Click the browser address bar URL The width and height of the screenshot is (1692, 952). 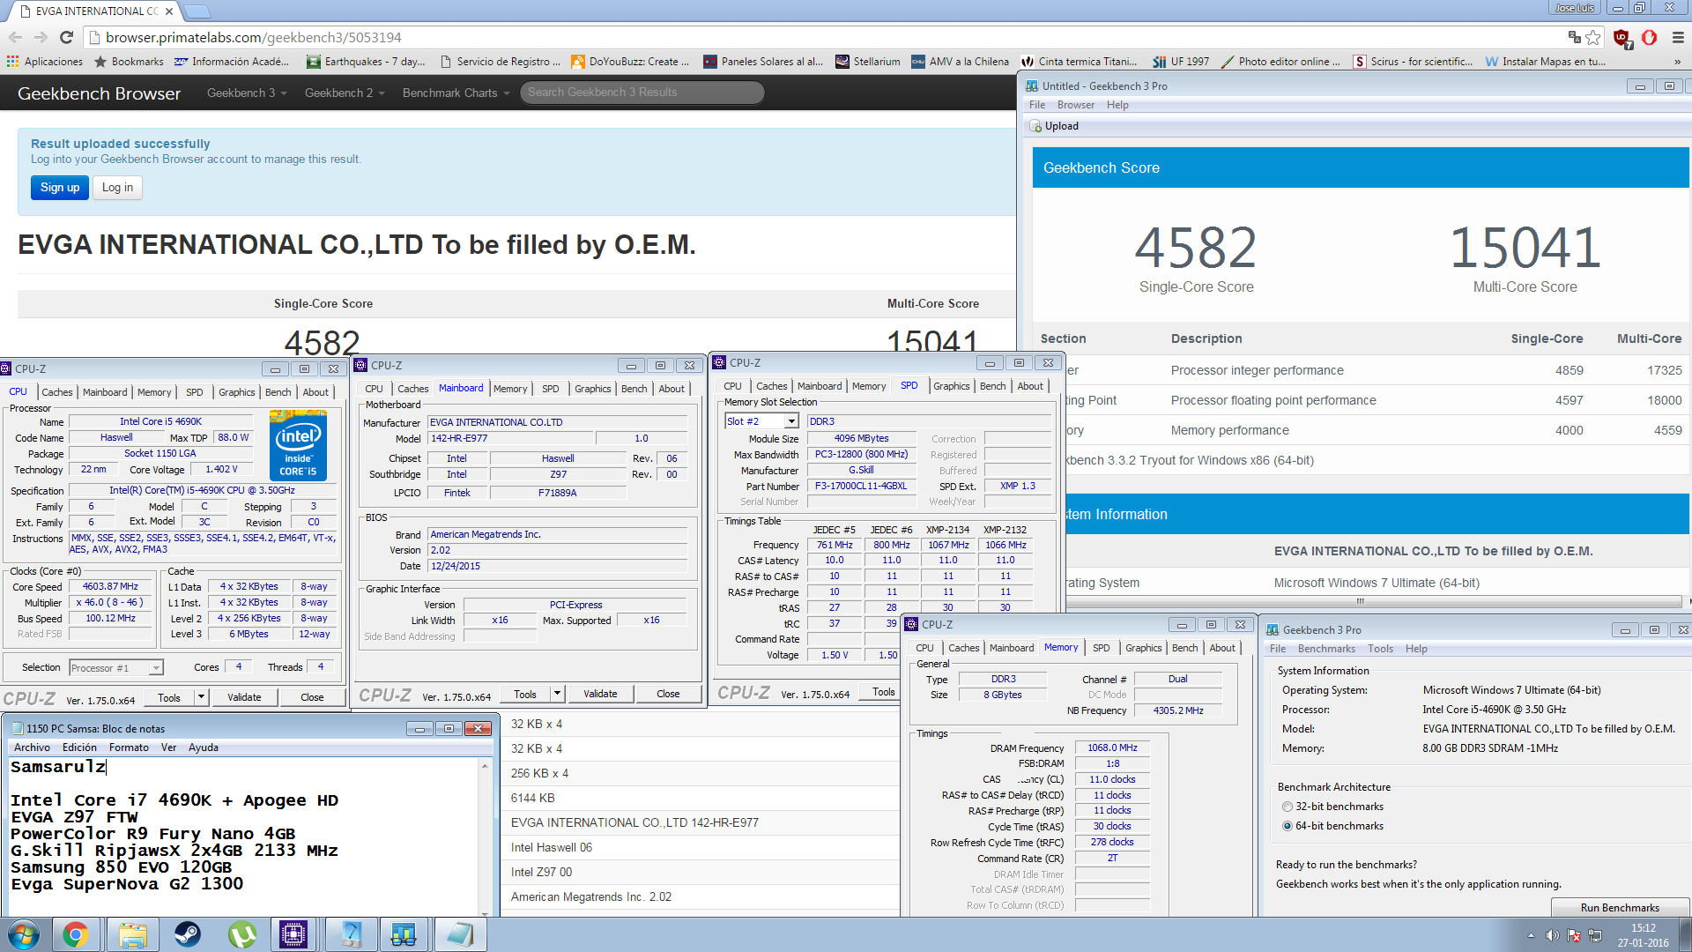point(254,37)
